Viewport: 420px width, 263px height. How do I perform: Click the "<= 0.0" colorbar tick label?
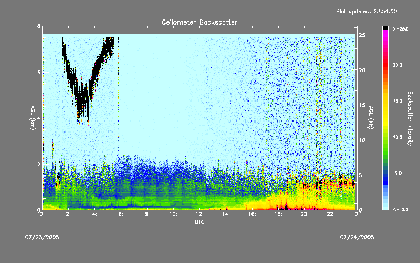(x=401, y=209)
